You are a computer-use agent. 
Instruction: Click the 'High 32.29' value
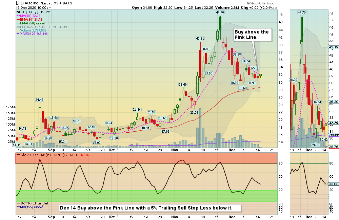pos(163,7)
